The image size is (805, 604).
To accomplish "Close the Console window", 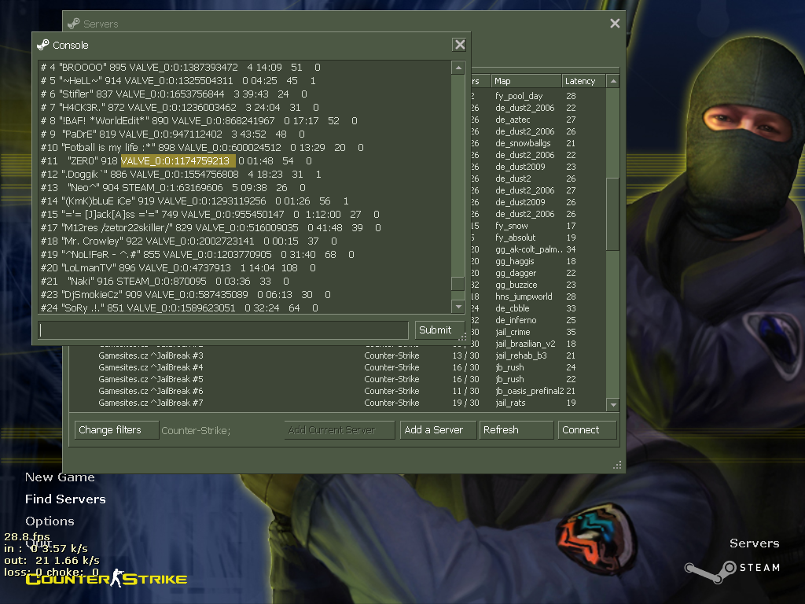I will (459, 45).
